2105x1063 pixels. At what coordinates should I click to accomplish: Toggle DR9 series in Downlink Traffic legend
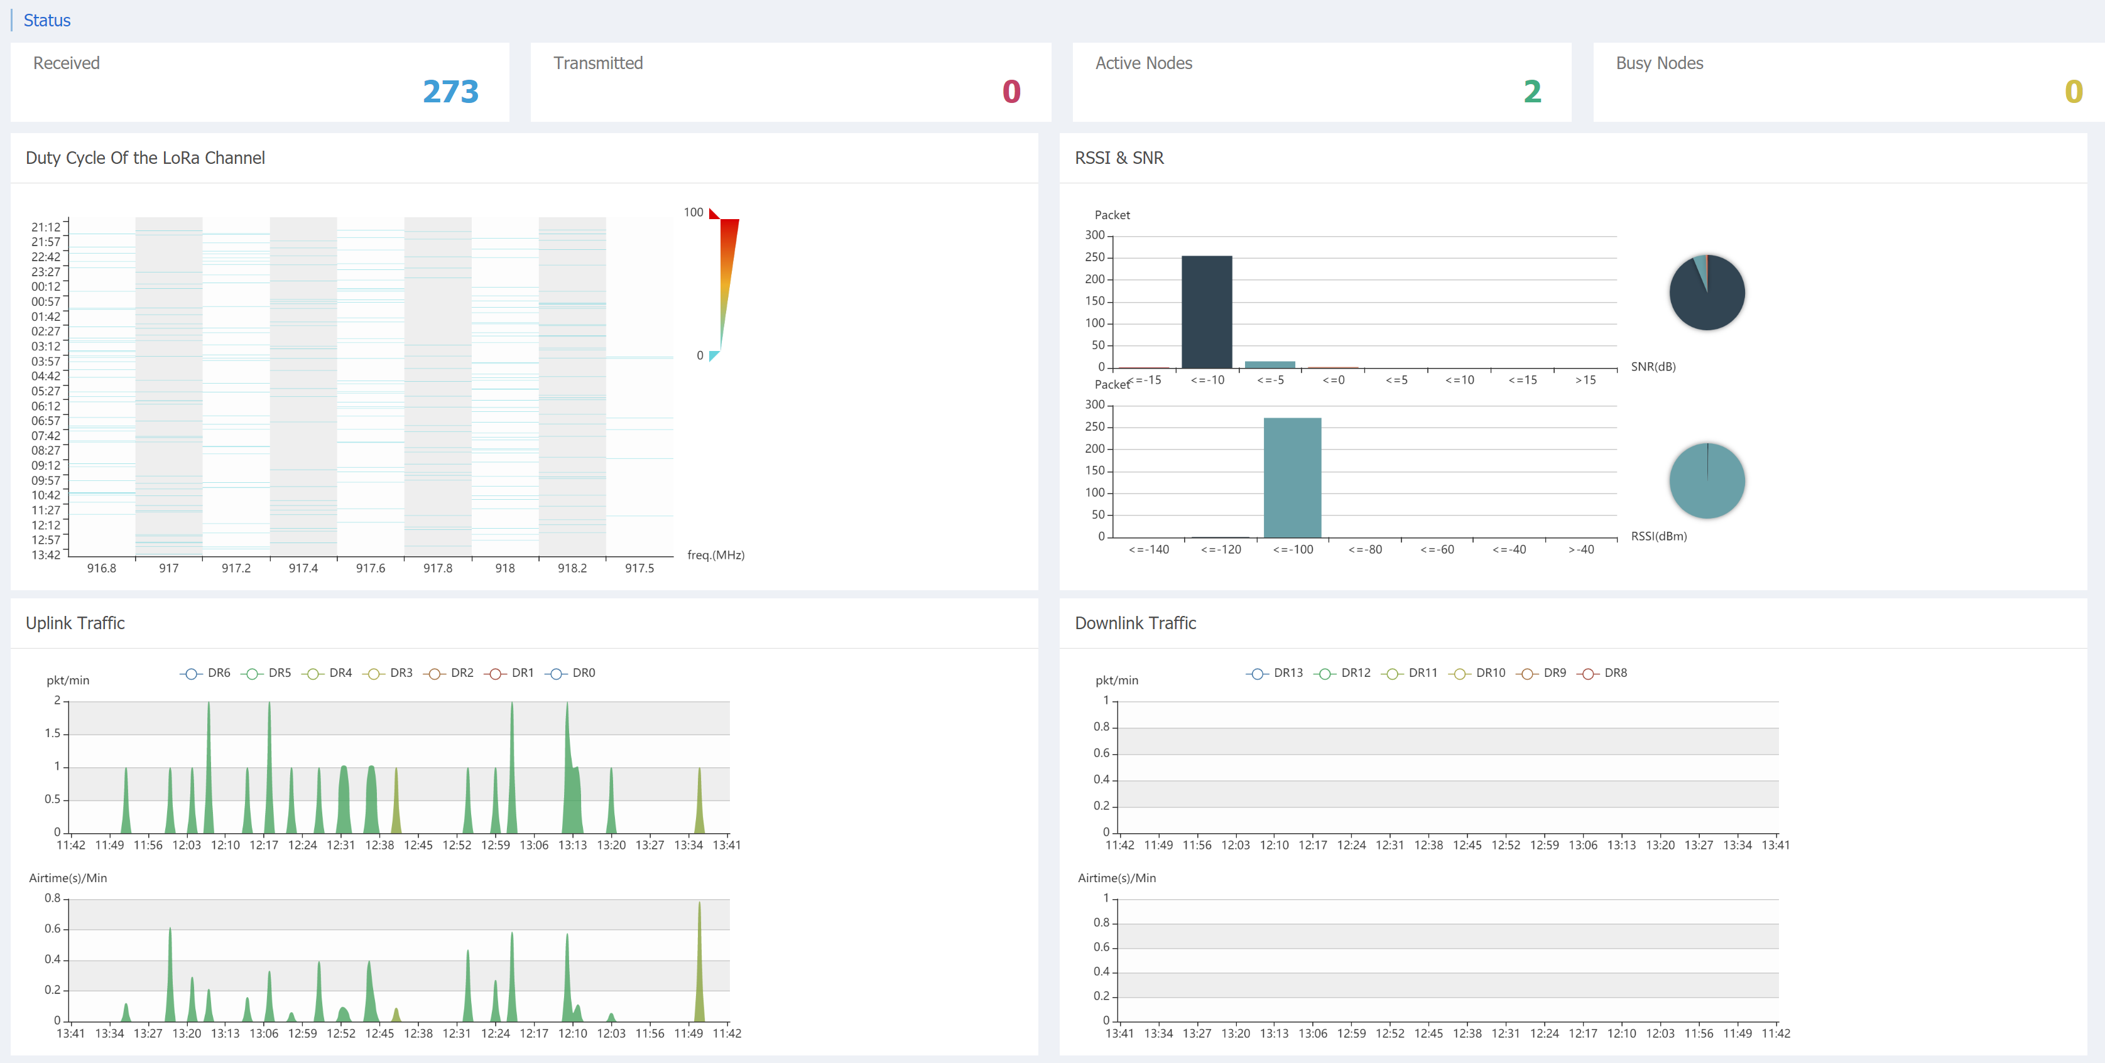coord(1541,673)
